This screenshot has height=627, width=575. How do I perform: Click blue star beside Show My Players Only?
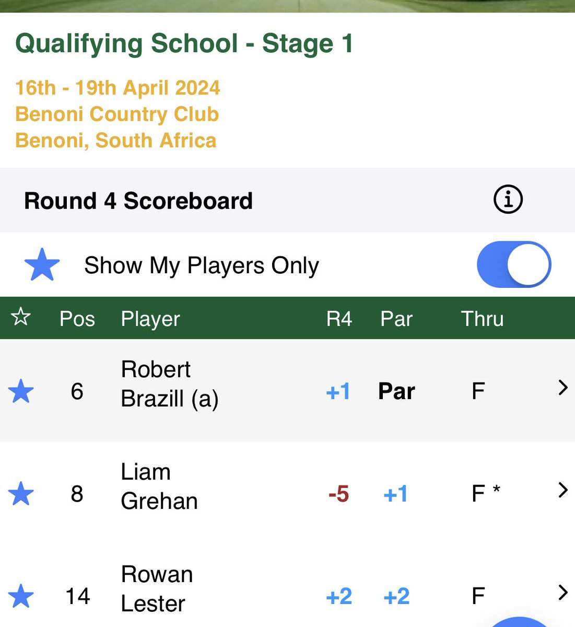click(42, 265)
